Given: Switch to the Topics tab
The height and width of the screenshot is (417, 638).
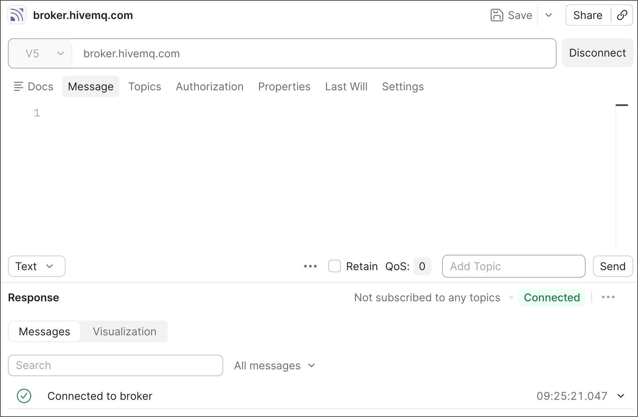Looking at the screenshot, I should (x=145, y=86).
